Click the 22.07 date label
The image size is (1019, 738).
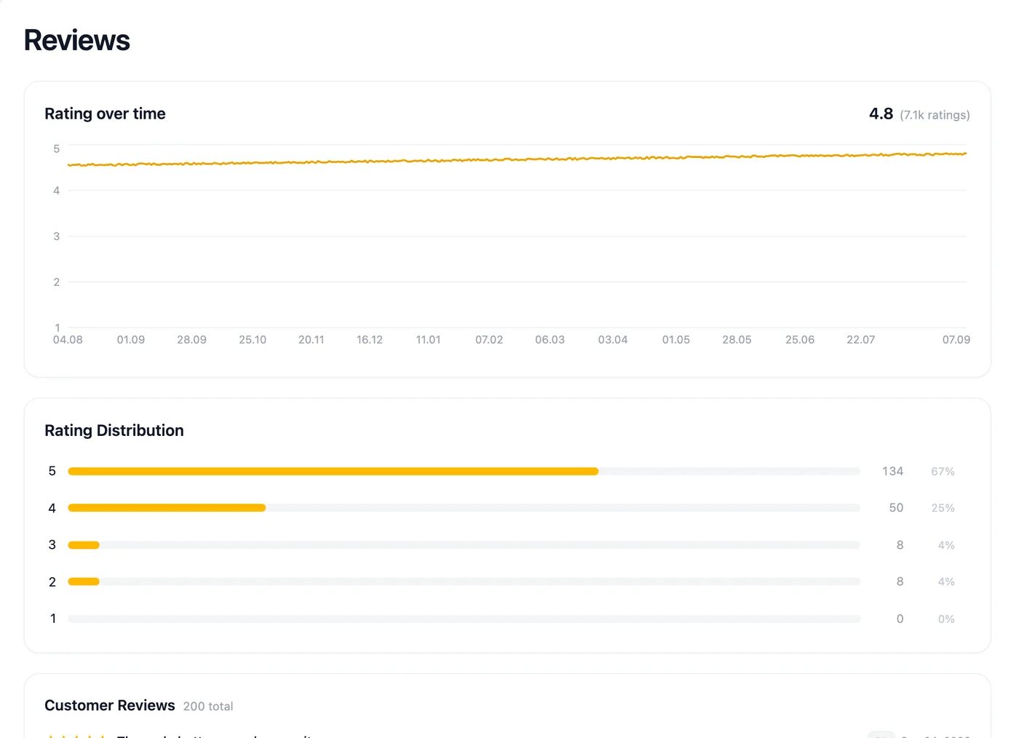pos(860,340)
